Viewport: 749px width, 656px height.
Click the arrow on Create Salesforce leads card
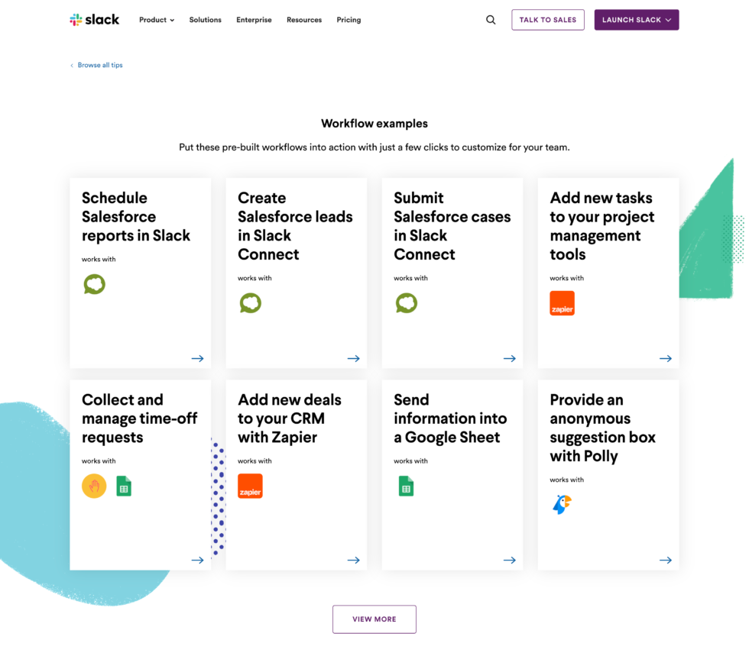[x=353, y=357]
